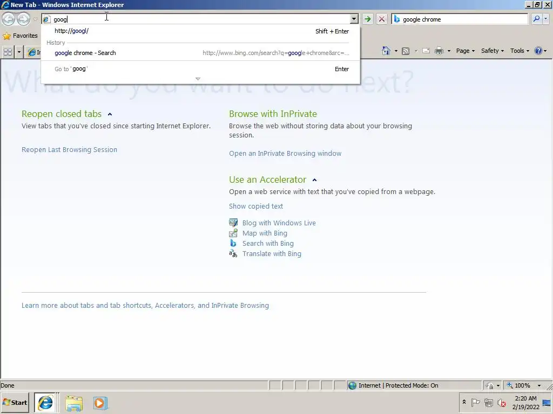Image resolution: width=553 pixels, height=414 pixels.
Task: Click the Favorites star icon
Action: [x=6, y=36]
